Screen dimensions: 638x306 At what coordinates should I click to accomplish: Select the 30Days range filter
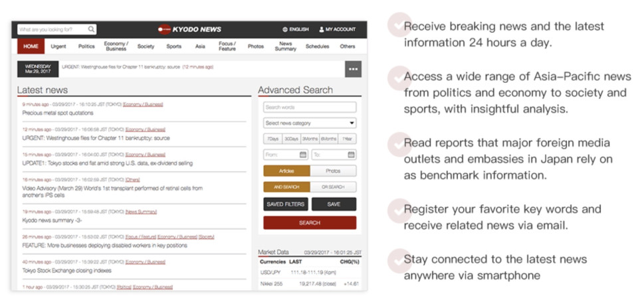click(291, 139)
